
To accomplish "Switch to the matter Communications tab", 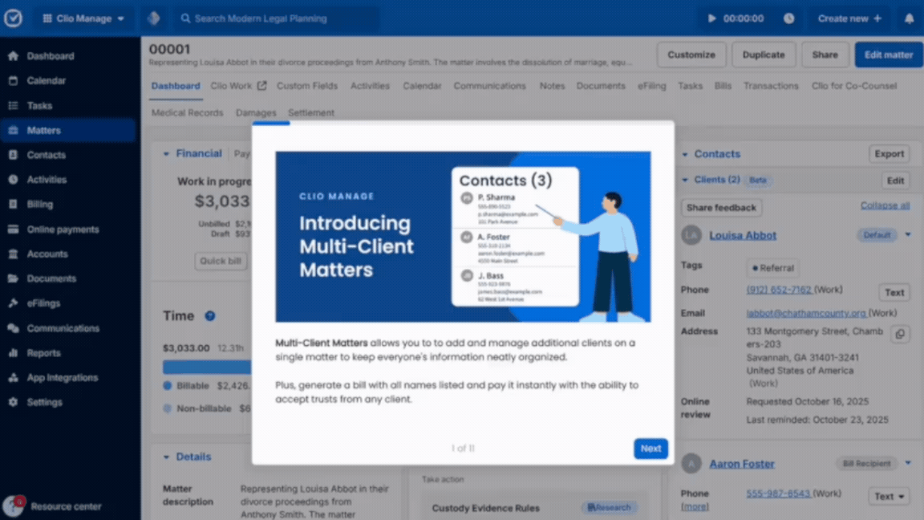I will 490,86.
